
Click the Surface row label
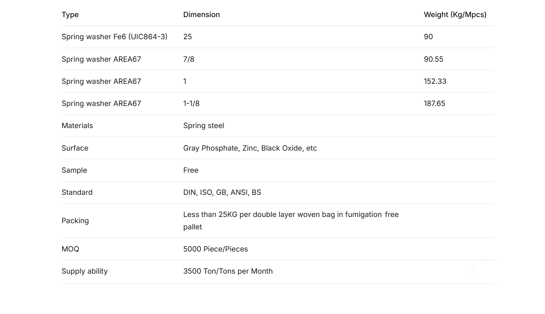pos(75,148)
